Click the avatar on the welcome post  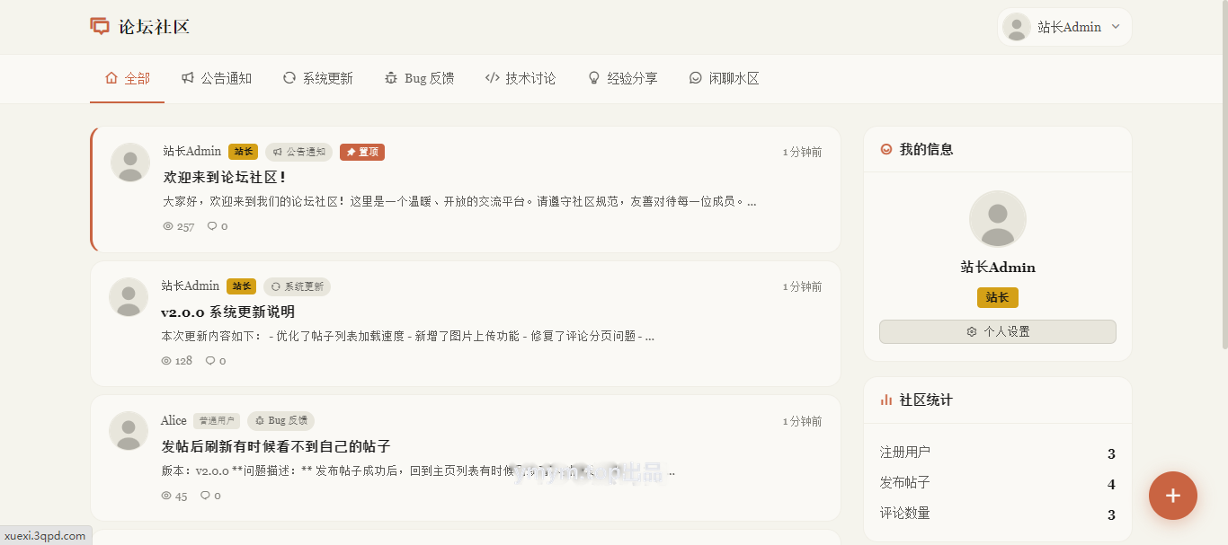pos(130,163)
